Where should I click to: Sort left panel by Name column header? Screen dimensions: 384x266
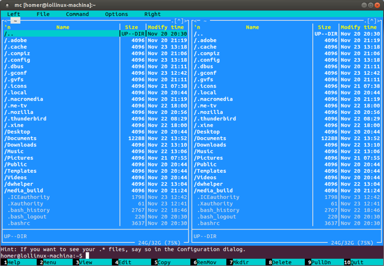coord(63,28)
